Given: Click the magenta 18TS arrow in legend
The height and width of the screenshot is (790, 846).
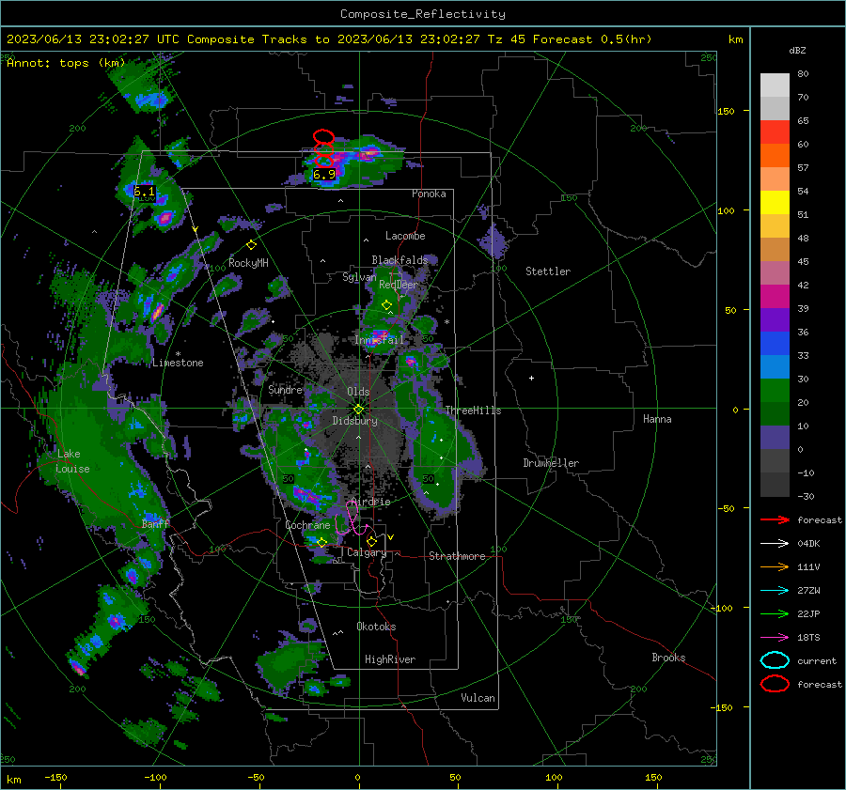Looking at the screenshot, I should [x=775, y=638].
